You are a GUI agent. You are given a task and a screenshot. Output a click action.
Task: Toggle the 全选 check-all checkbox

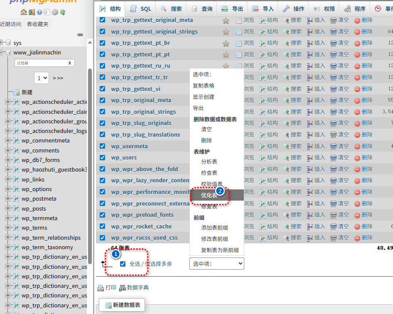(x=123, y=264)
